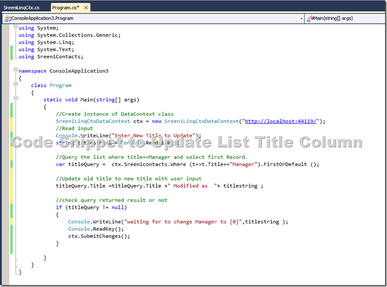Select the Program.cs* document tab
This screenshot has width=387, height=287.
pos(65,8)
